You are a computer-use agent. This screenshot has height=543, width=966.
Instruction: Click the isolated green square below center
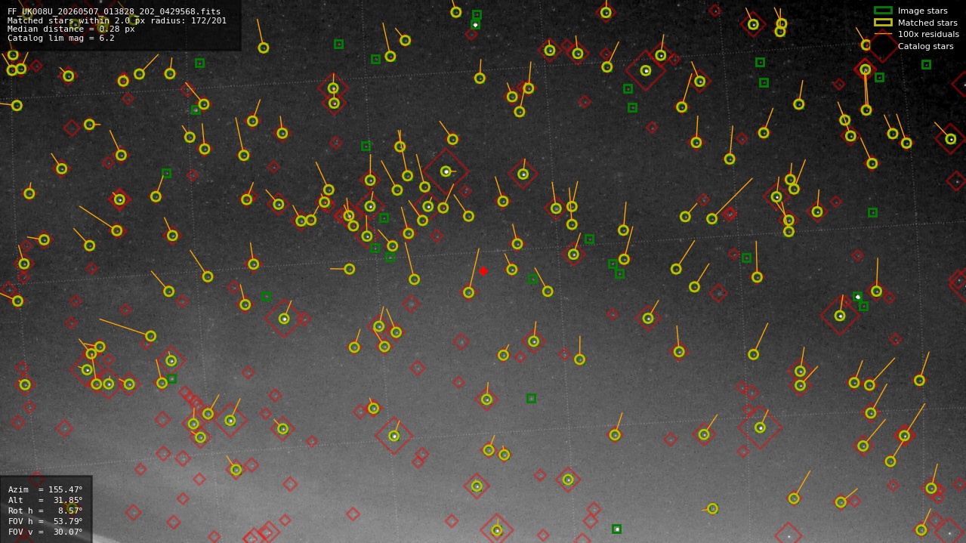[x=532, y=398]
